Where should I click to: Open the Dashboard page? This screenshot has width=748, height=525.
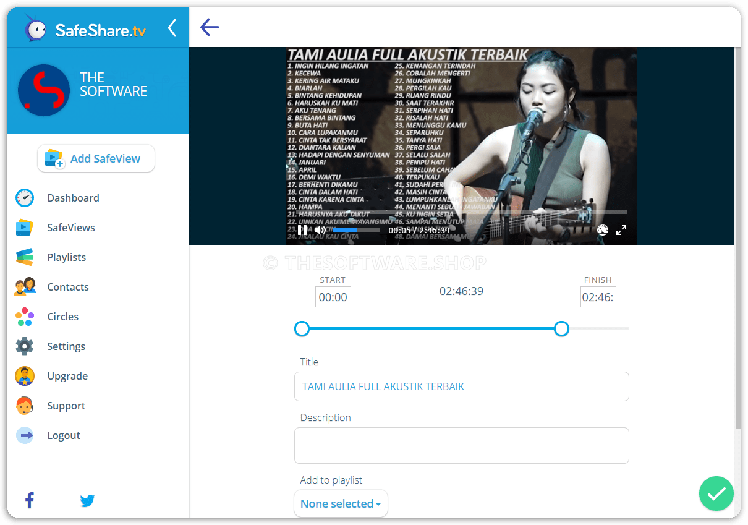tap(73, 198)
